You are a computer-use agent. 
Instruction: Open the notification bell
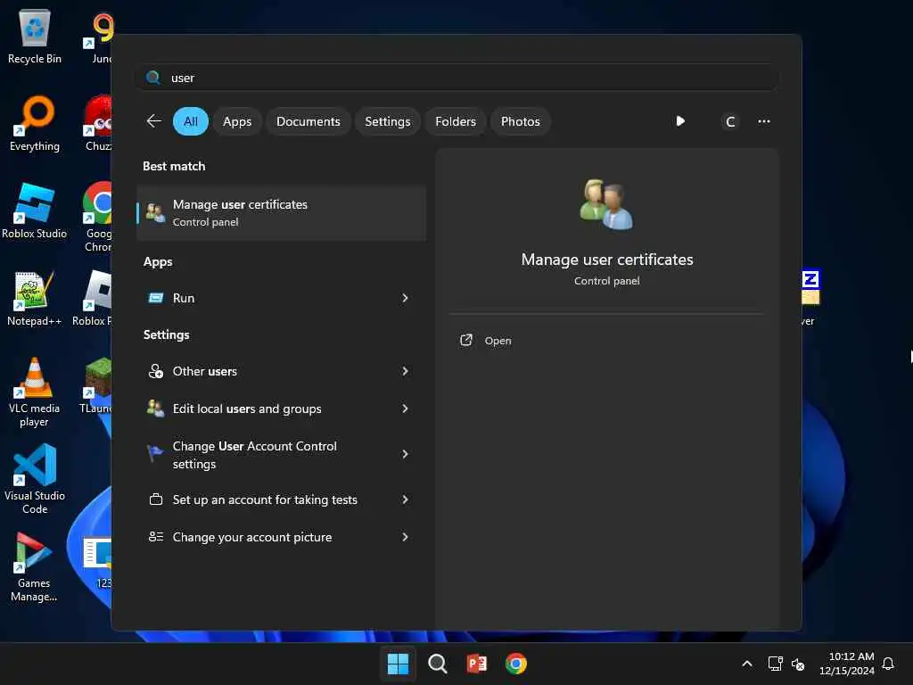click(x=888, y=664)
